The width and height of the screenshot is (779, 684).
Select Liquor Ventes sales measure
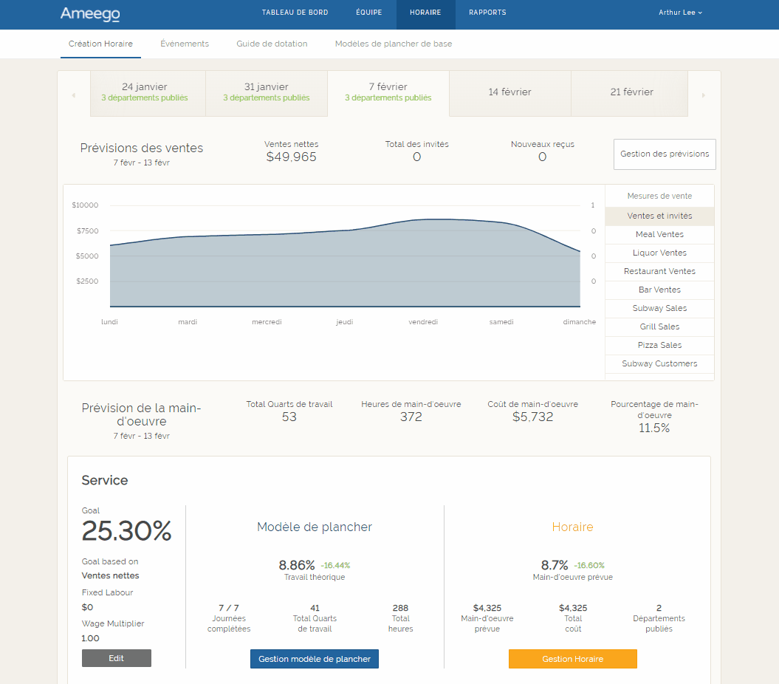click(659, 253)
